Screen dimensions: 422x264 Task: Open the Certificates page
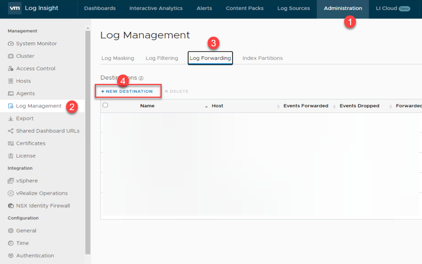(x=30, y=143)
